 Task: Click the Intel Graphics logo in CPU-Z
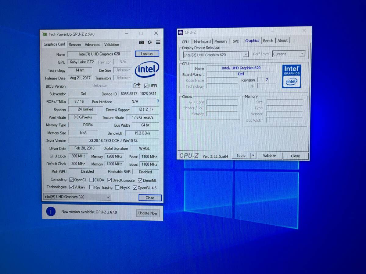(291, 76)
